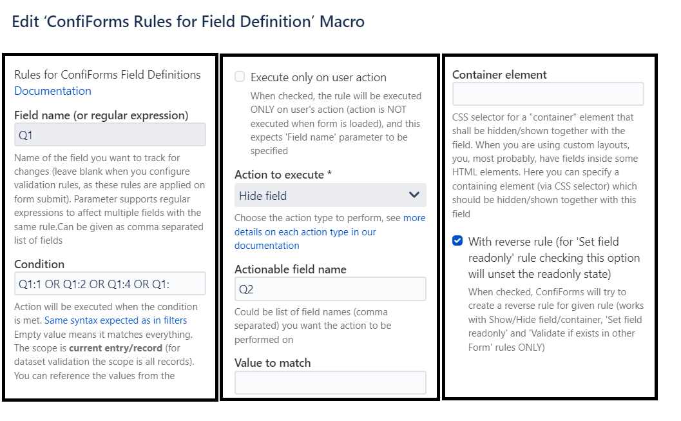Viewport: 681px width, 421px height.
Task: Click the Edit ConfiForms macro title
Action: [187, 21]
